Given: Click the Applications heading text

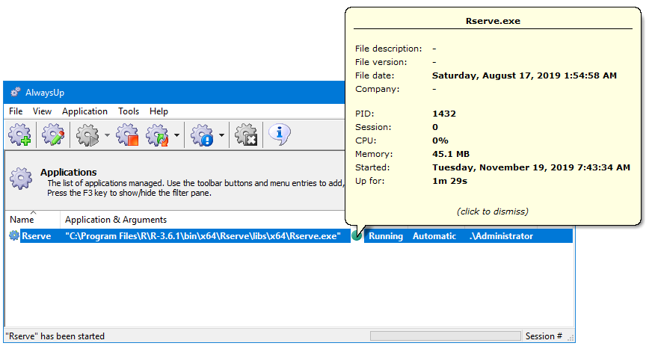Looking at the screenshot, I should 68,172.
